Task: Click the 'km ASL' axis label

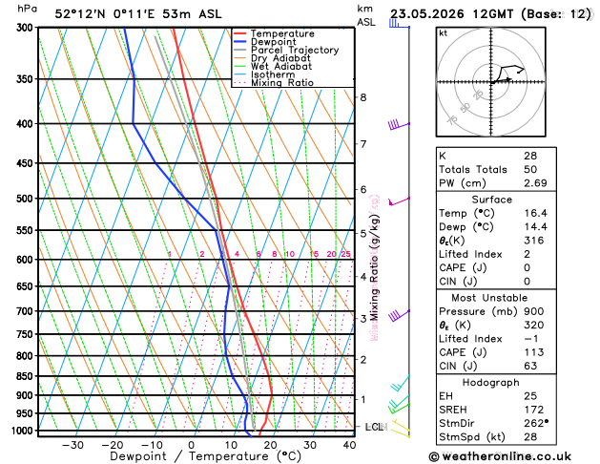Action: [366, 15]
